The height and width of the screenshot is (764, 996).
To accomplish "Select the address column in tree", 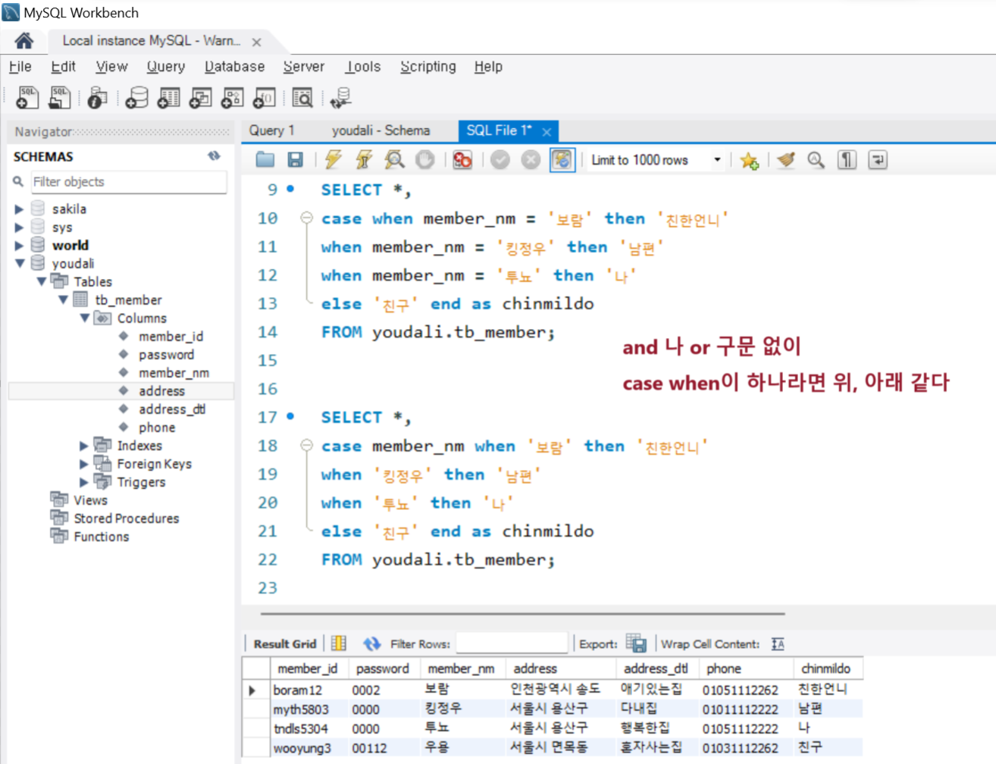I will [161, 391].
